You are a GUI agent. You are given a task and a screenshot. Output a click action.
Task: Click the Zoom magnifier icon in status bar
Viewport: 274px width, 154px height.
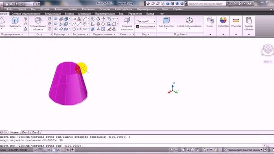[188, 150]
